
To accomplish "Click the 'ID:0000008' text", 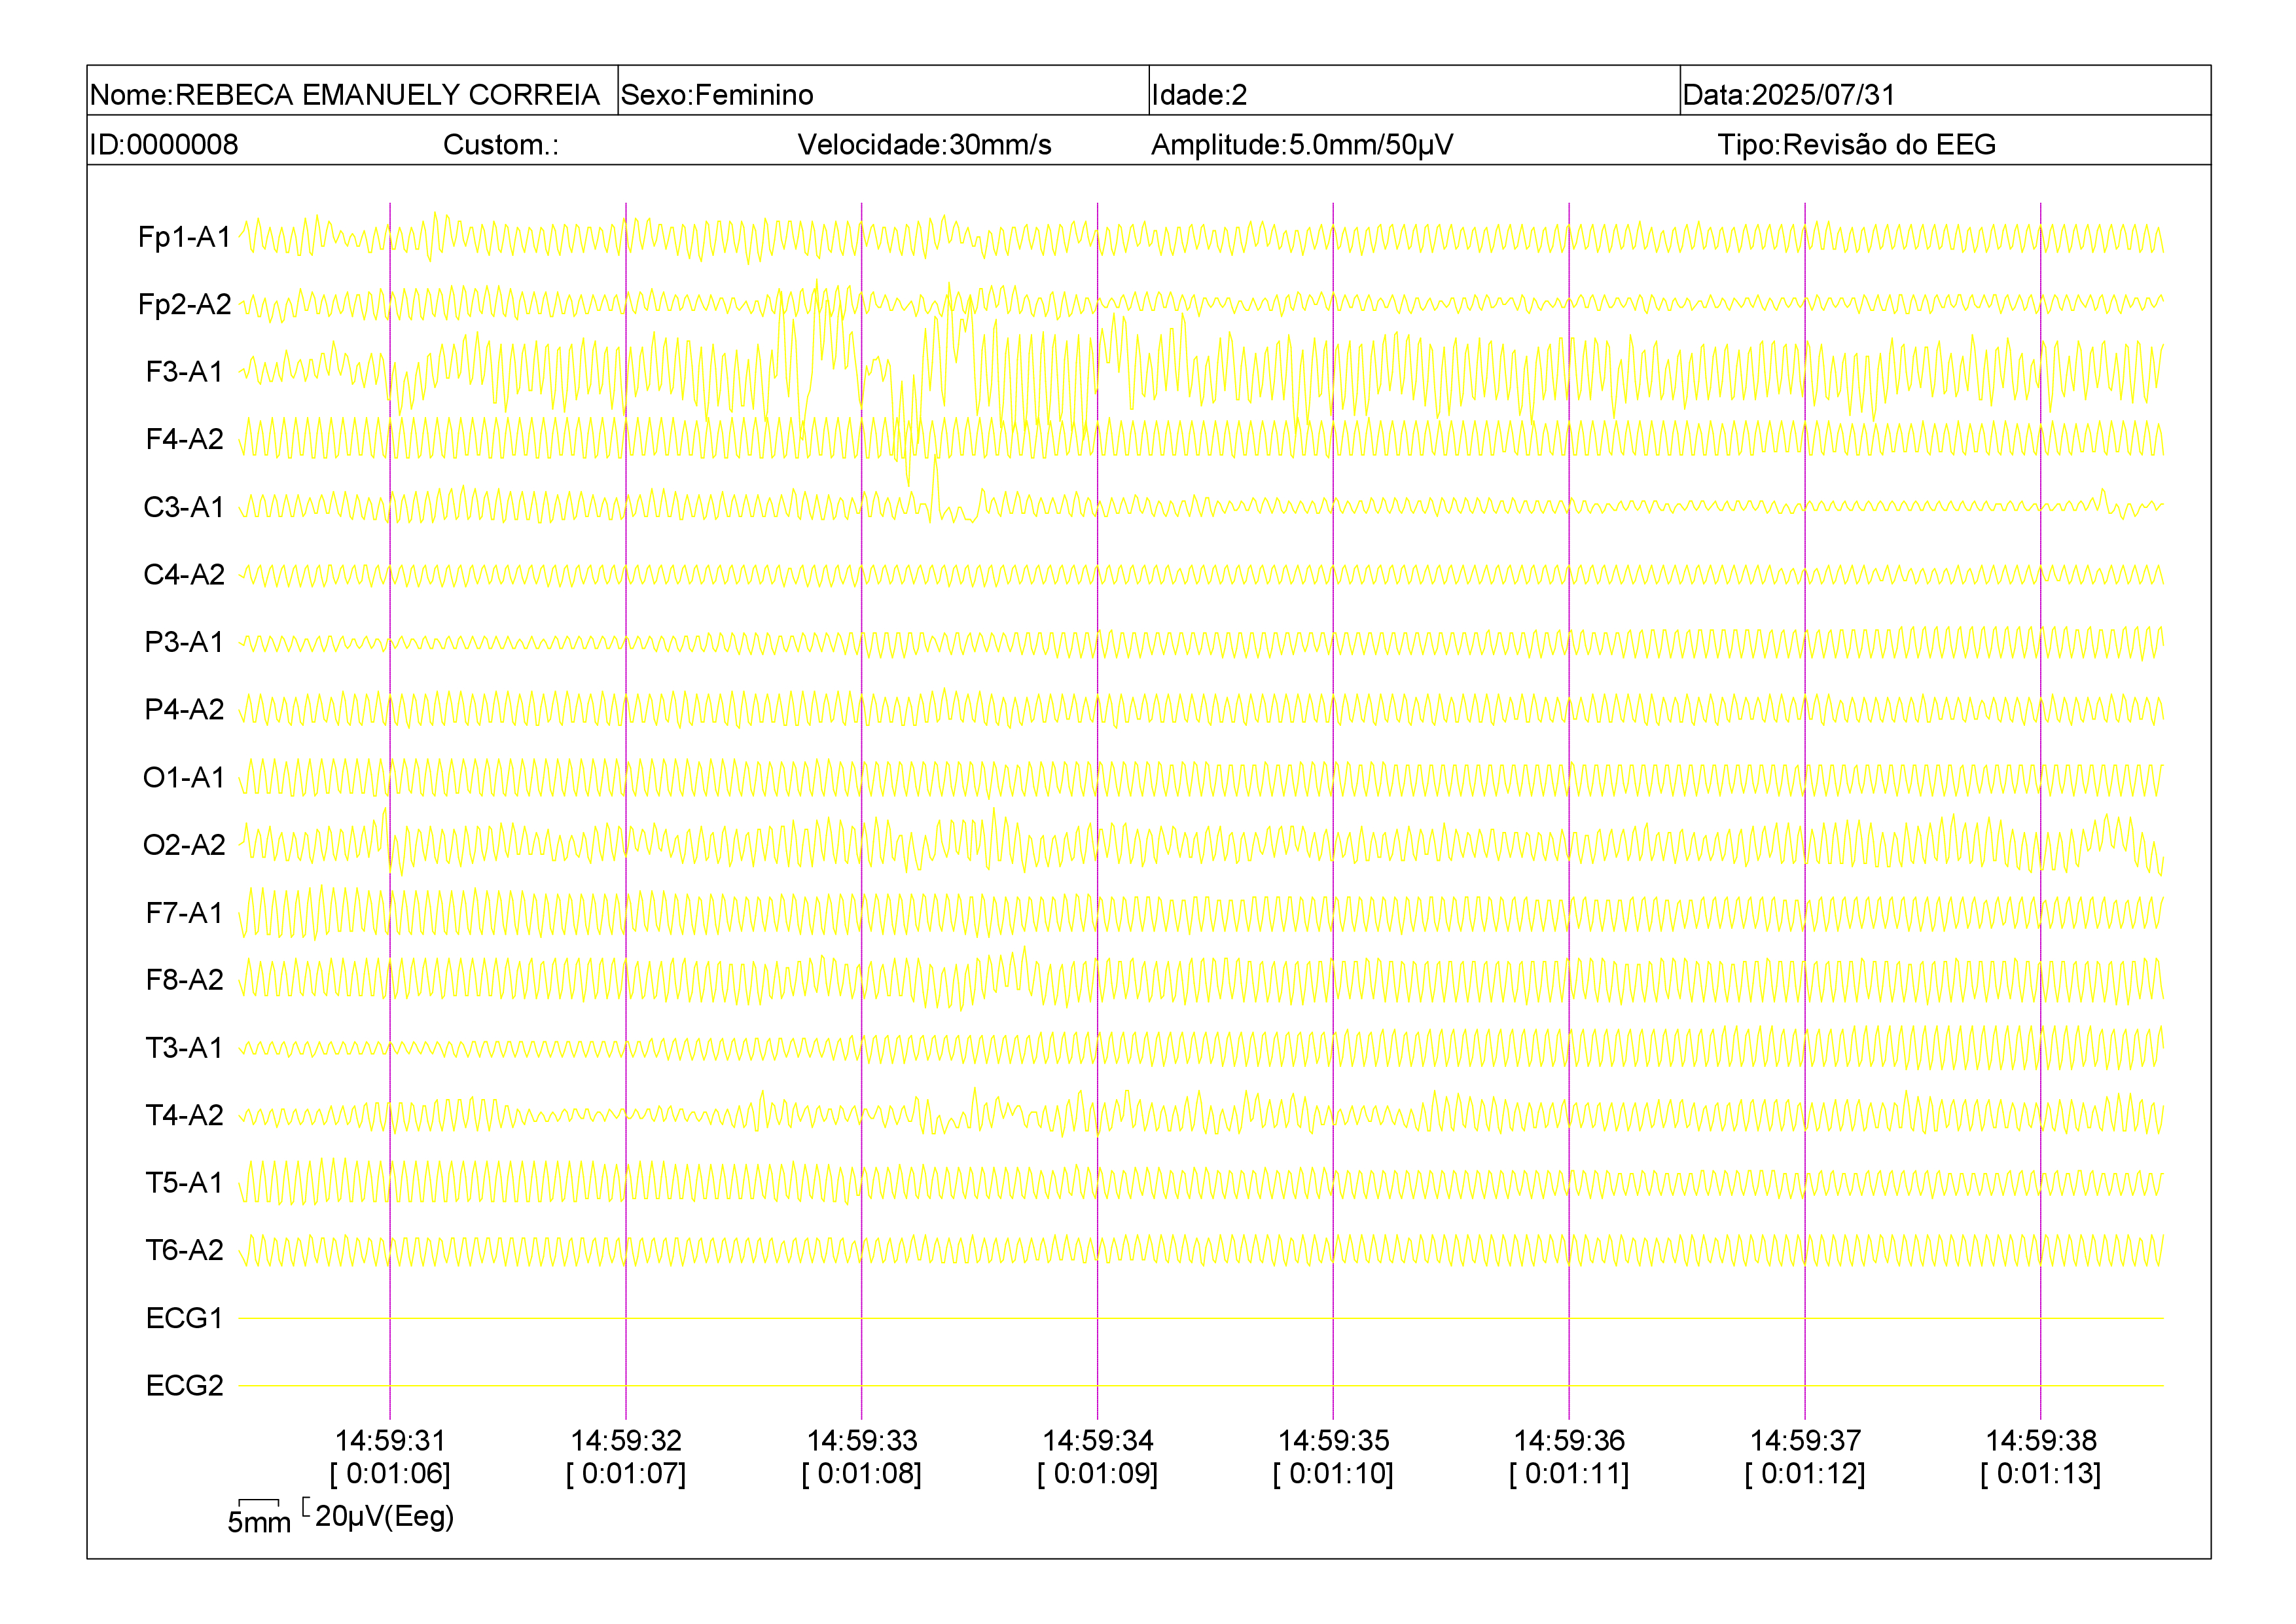I will pos(164,145).
